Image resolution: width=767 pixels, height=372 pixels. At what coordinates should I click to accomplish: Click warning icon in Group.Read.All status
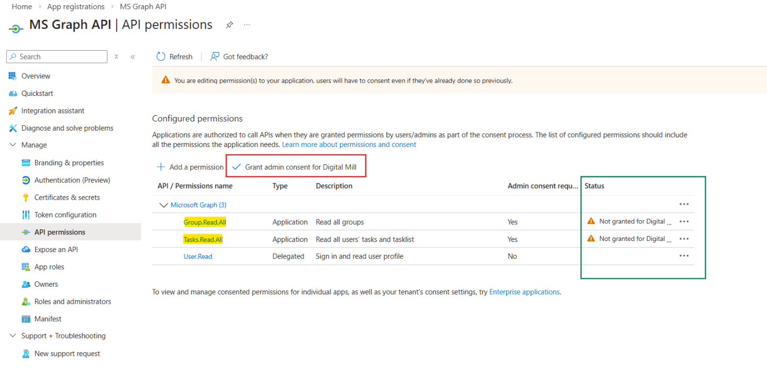[x=591, y=221]
